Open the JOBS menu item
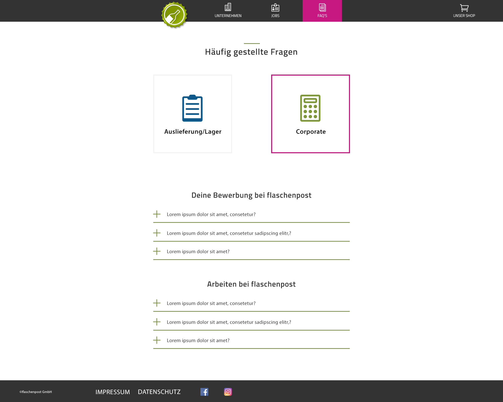The height and width of the screenshot is (402, 503). [x=275, y=16]
